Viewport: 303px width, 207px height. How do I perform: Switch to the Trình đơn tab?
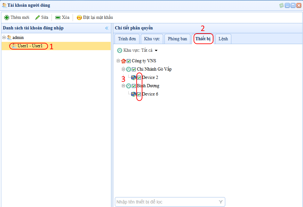click(x=127, y=39)
